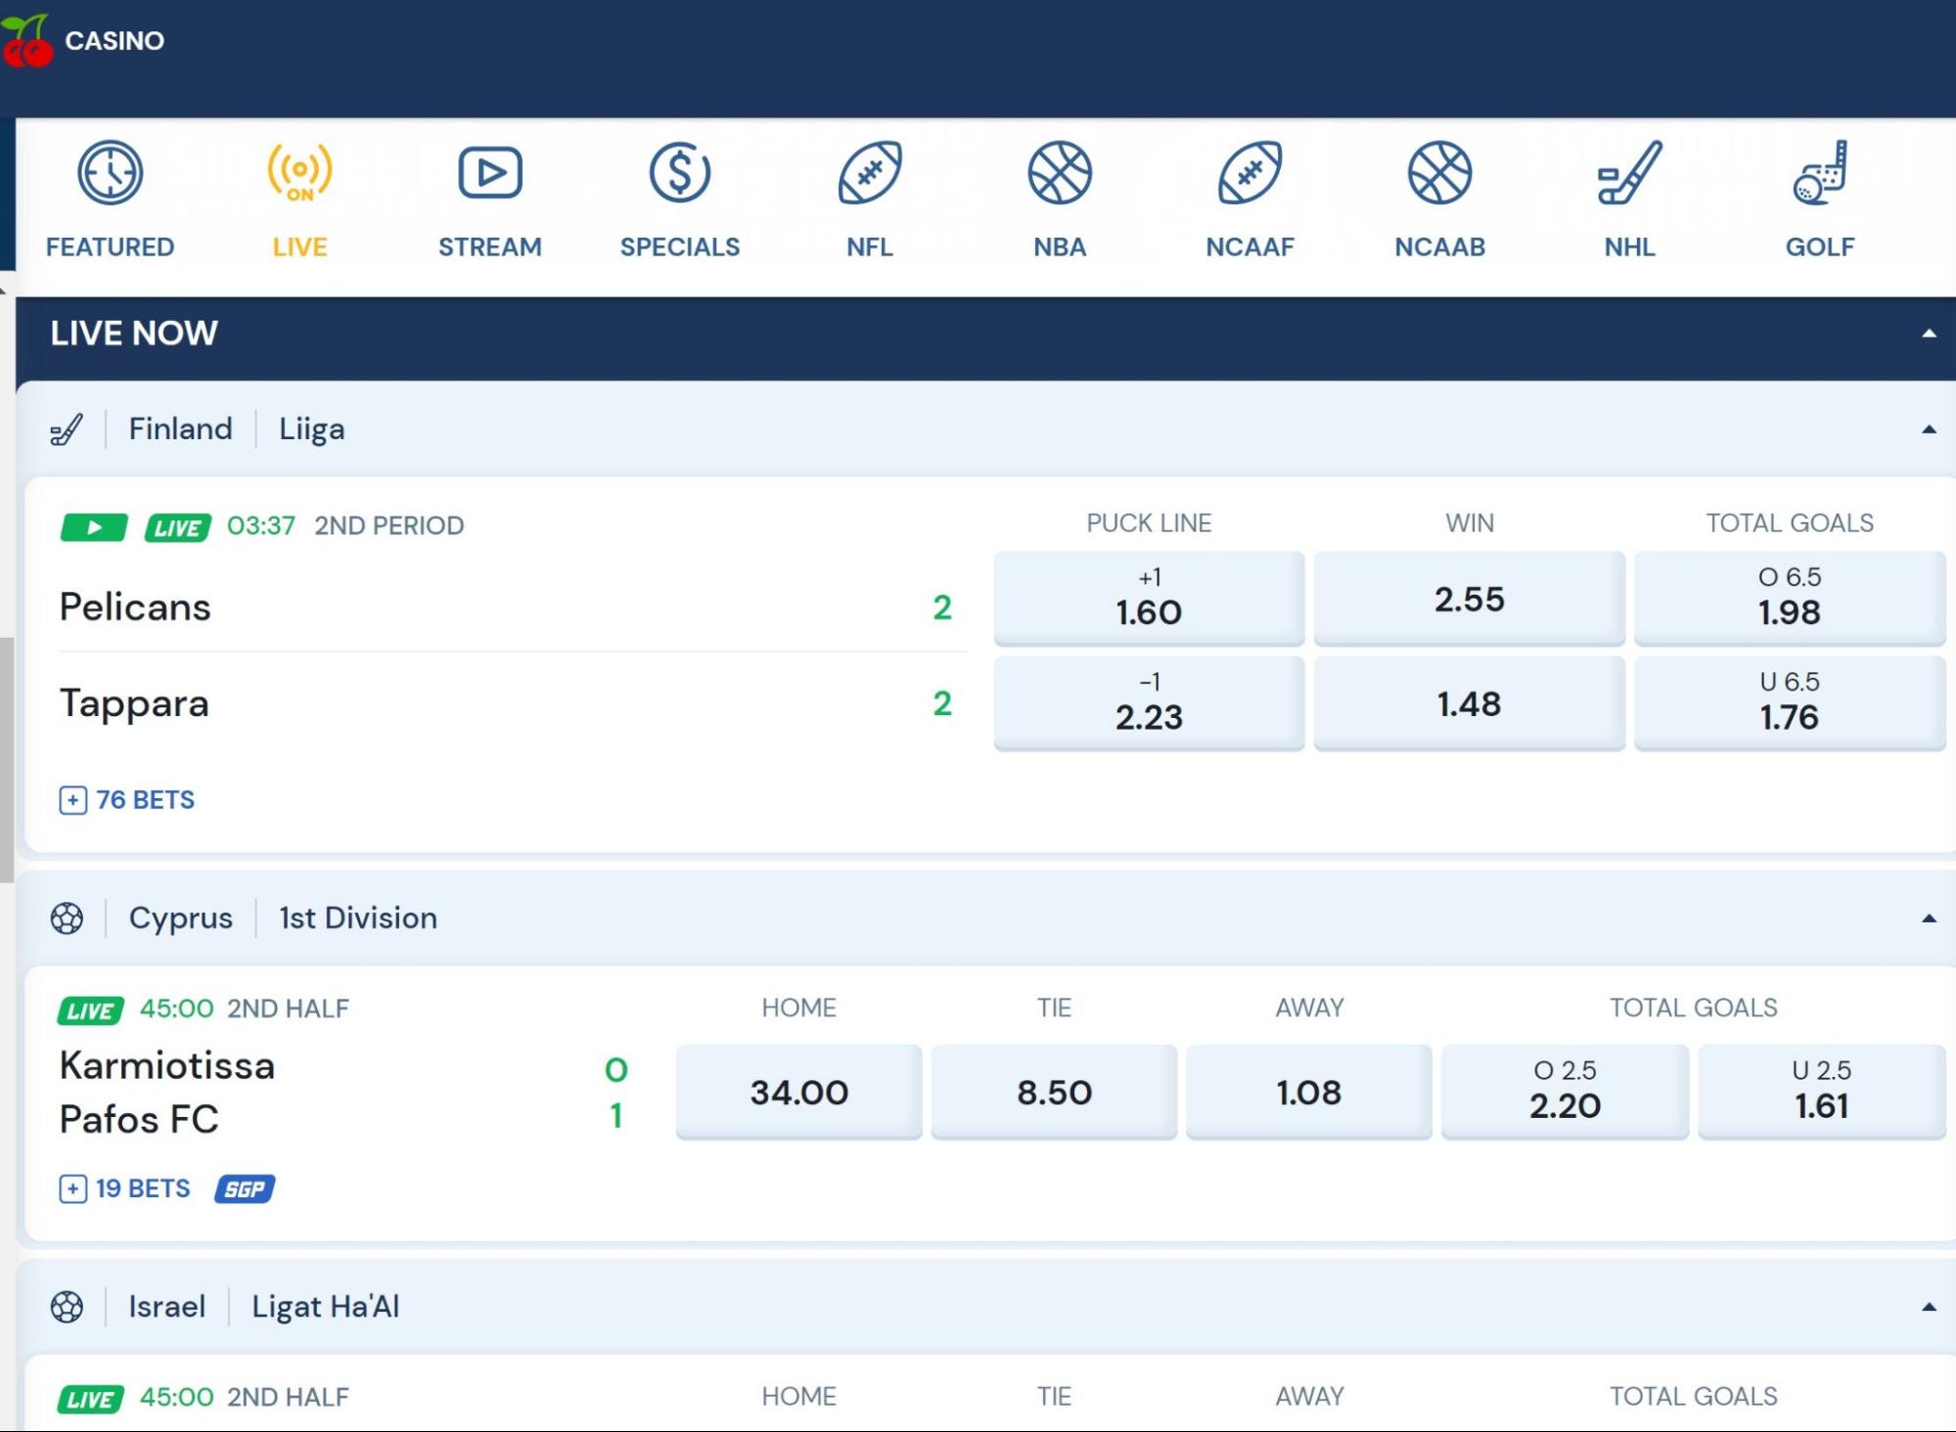
Task: Play the Pelicans vs Tappara video stream
Action: click(94, 527)
